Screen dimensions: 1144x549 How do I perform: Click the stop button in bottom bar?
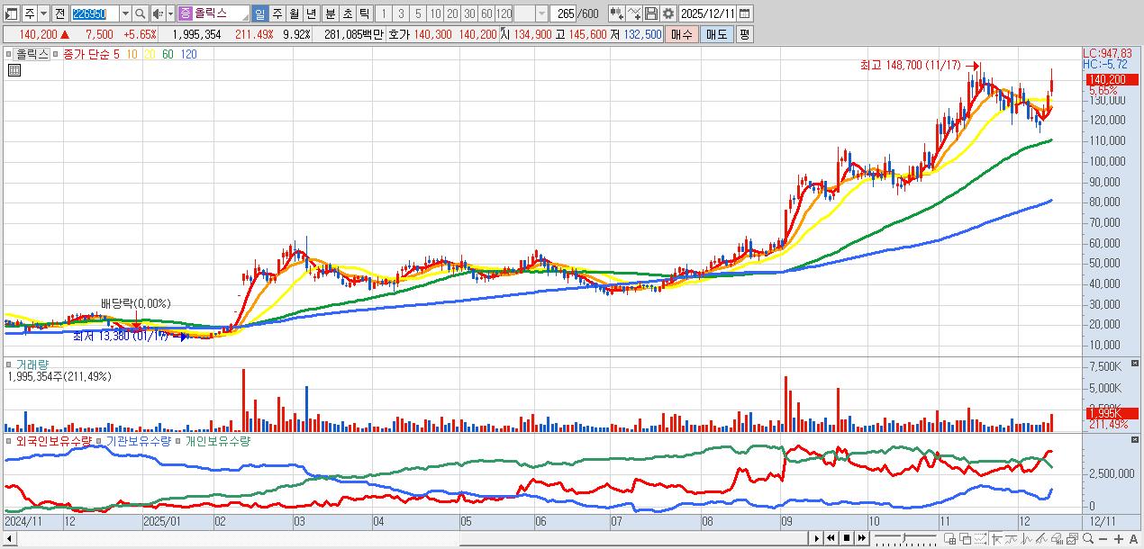click(846, 538)
